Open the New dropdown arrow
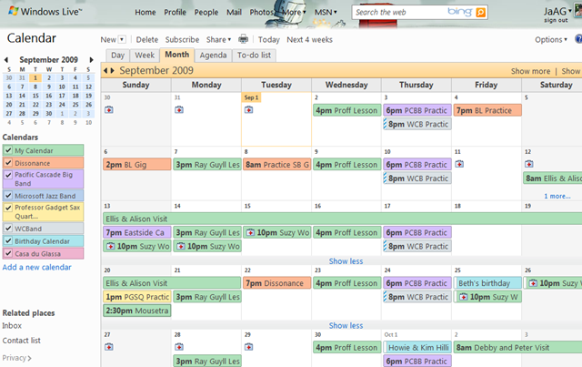Image resolution: width=582 pixels, height=367 pixels. coord(124,40)
